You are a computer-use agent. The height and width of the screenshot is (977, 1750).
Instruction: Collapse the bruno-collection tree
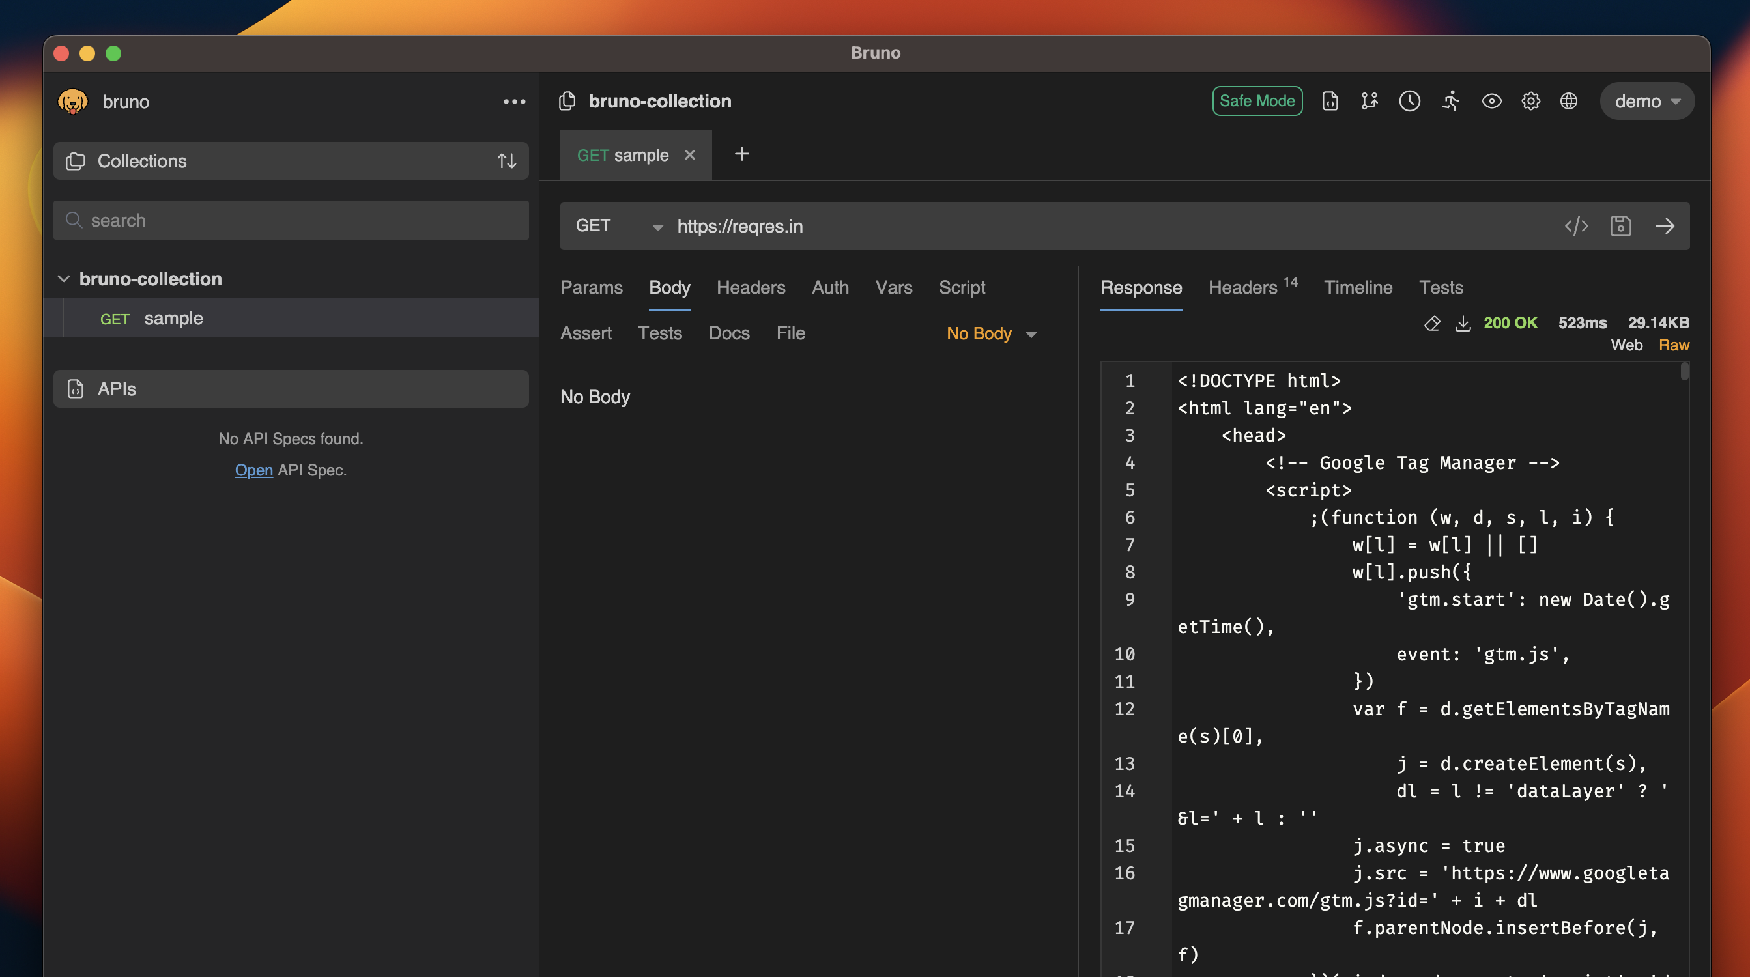click(64, 279)
